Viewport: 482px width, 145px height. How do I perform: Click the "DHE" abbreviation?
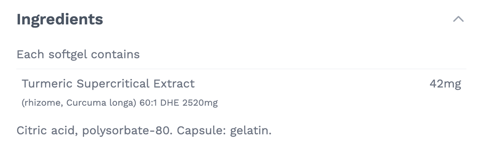(x=169, y=103)
